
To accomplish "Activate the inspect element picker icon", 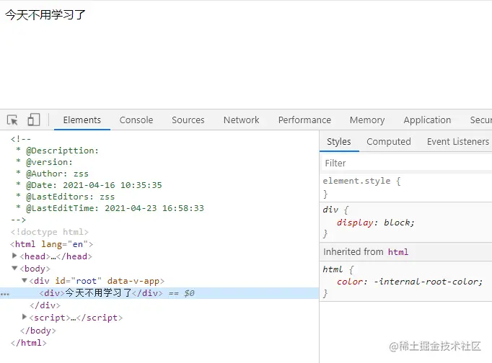I will [x=12, y=120].
